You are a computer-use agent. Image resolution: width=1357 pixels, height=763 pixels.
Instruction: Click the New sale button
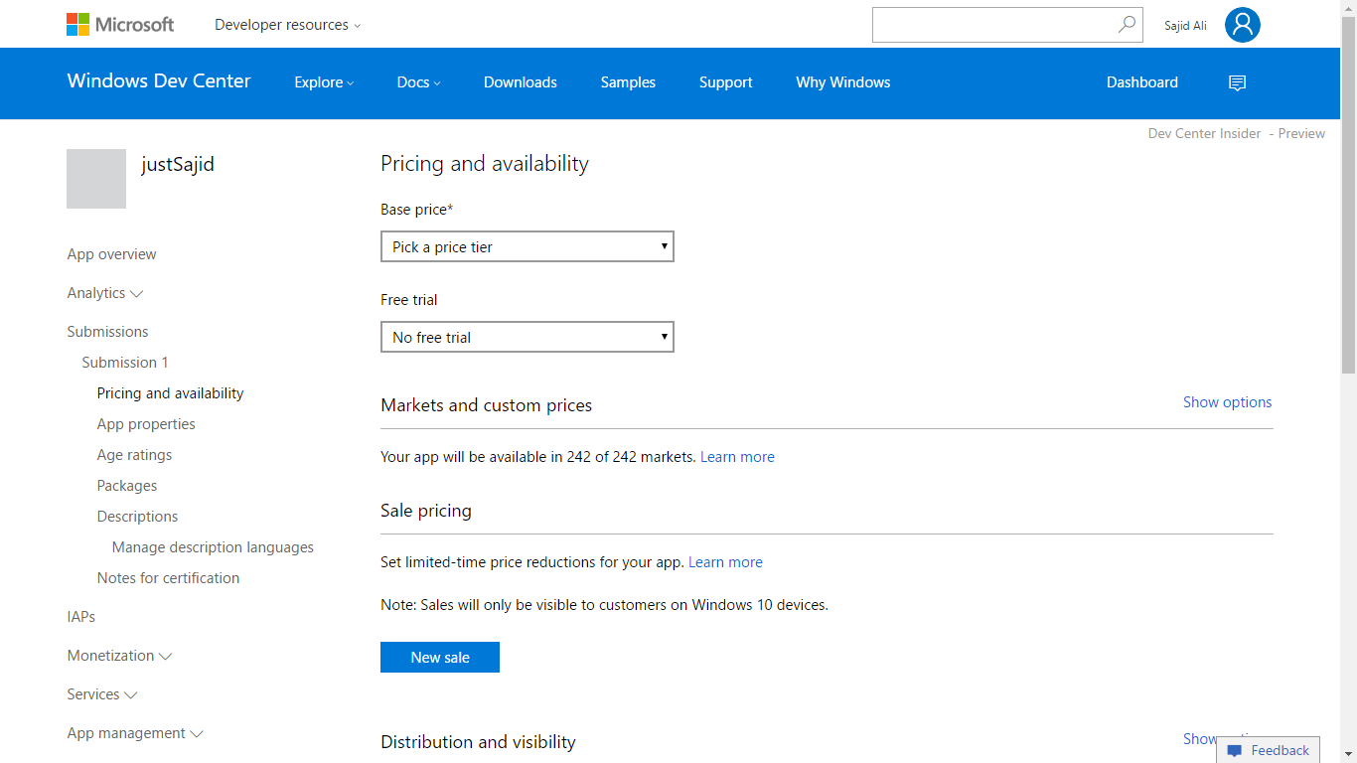[x=440, y=657]
